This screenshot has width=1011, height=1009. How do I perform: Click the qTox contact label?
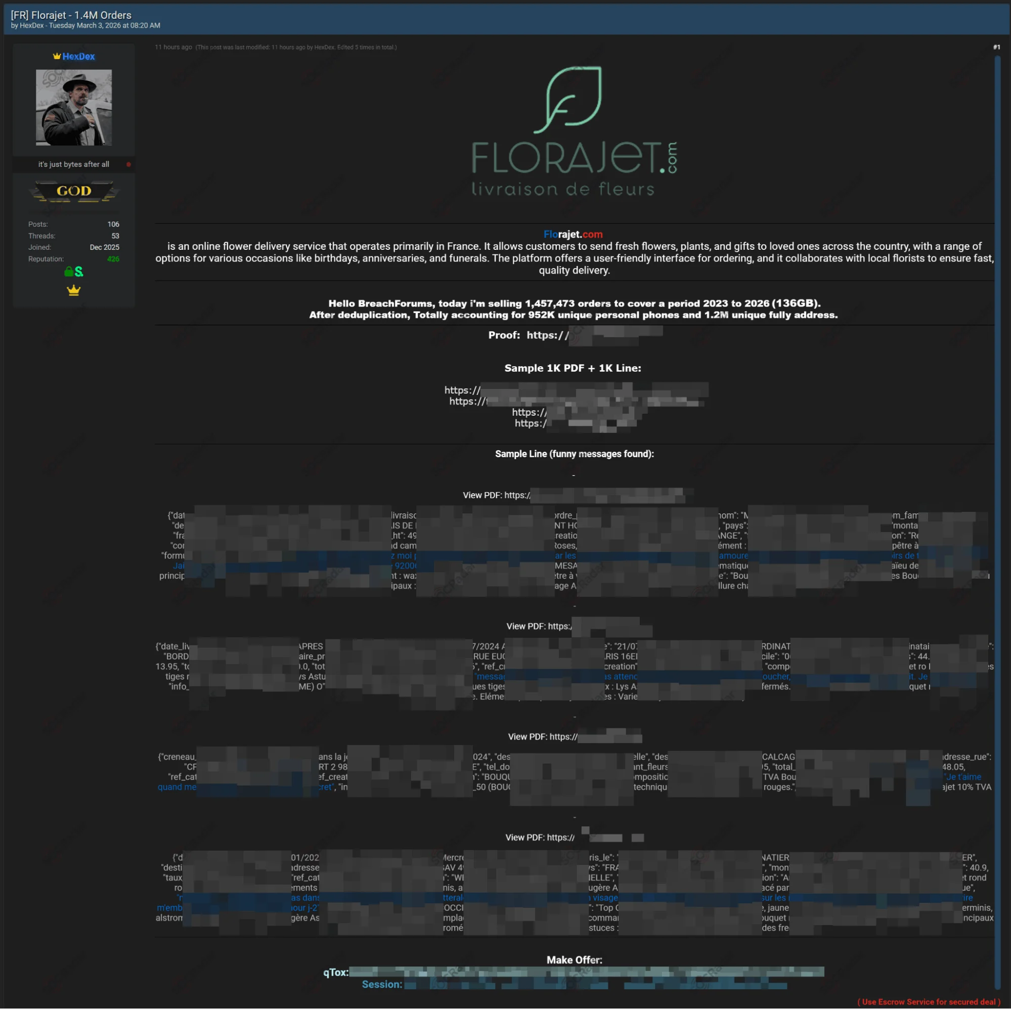tap(336, 973)
